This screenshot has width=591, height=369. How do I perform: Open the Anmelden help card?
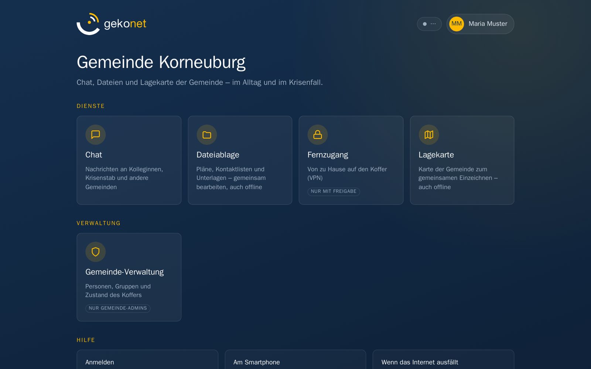pyautogui.click(x=147, y=360)
